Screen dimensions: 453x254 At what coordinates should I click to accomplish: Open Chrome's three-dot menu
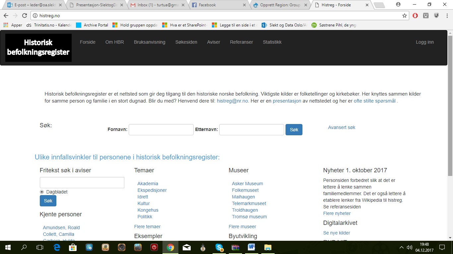coord(447,16)
